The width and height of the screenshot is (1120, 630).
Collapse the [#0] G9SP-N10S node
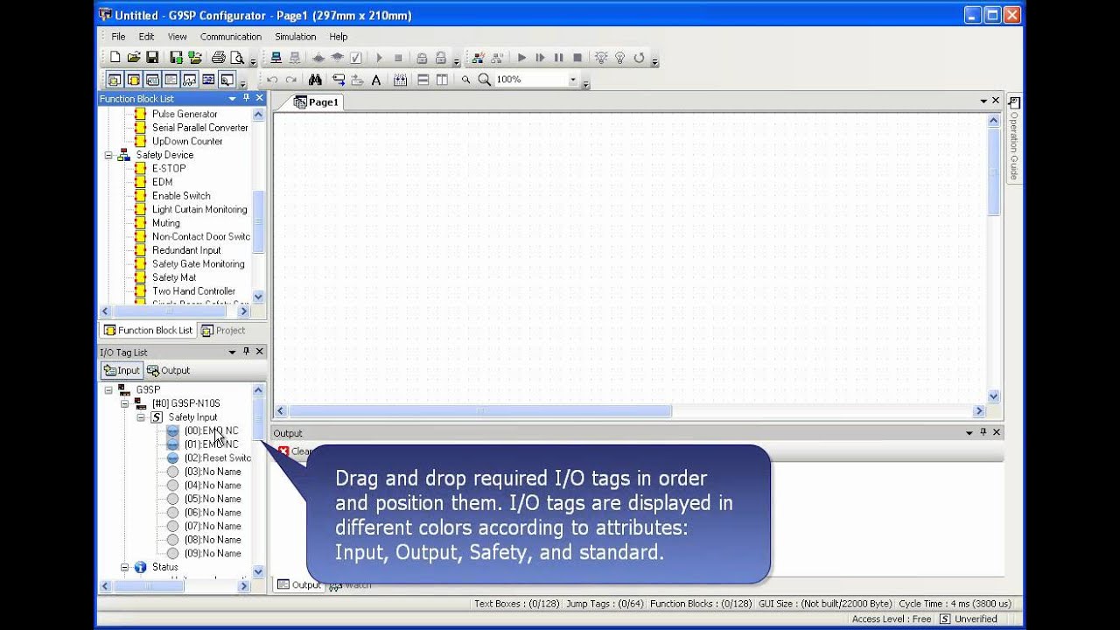pos(124,403)
